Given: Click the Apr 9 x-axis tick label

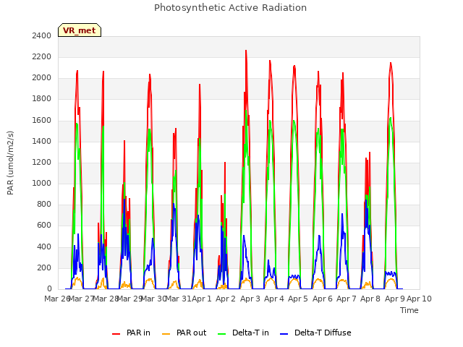Looking at the screenshot, I should (395, 299).
